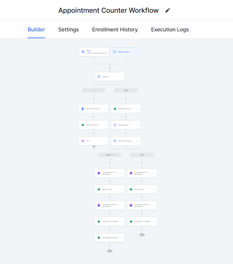Click the pencil icon to rename the workflow
Image resolution: width=233 pixels, height=264 pixels.
167,10
